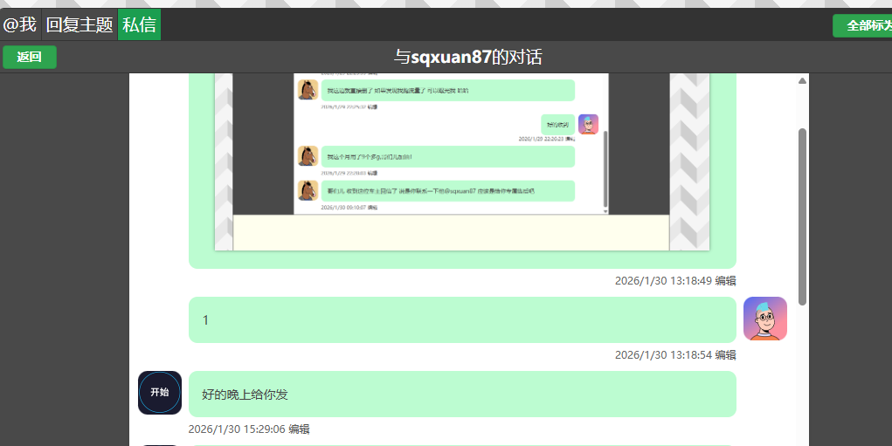Edit the message sent at 13:18:49

tap(725, 281)
